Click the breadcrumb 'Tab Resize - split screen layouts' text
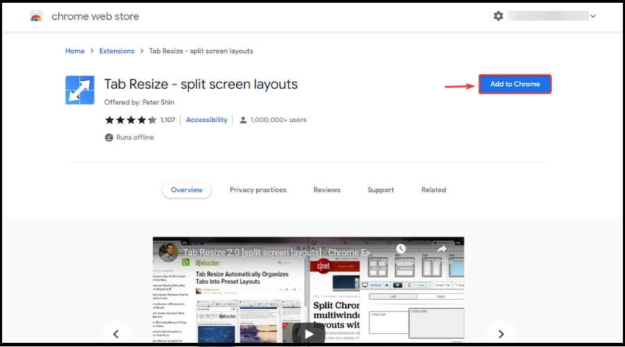Image resolution: width=625 pixels, height=347 pixels. click(201, 51)
